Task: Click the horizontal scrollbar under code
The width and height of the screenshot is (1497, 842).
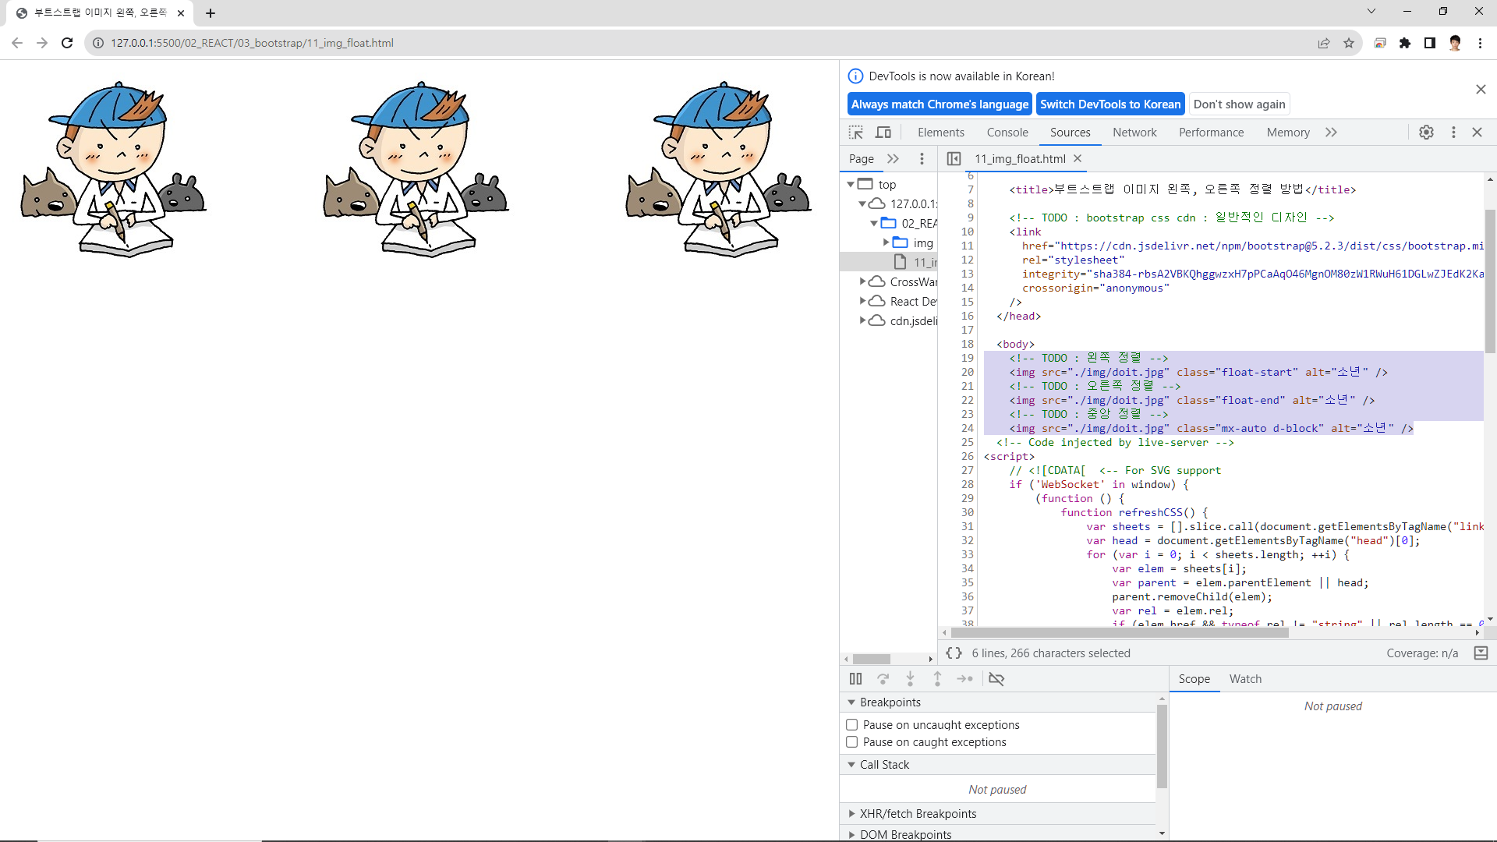Action: pos(1119,633)
